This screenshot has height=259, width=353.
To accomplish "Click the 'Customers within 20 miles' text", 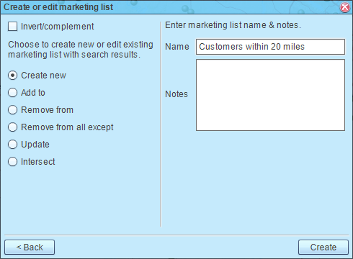I will pyautogui.click(x=251, y=47).
